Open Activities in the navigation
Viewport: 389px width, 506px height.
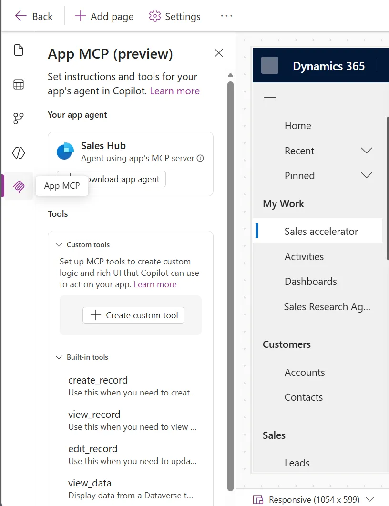pyautogui.click(x=304, y=256)
